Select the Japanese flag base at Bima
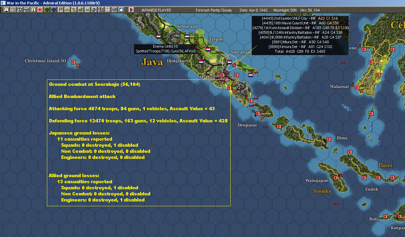 (328, 139)
